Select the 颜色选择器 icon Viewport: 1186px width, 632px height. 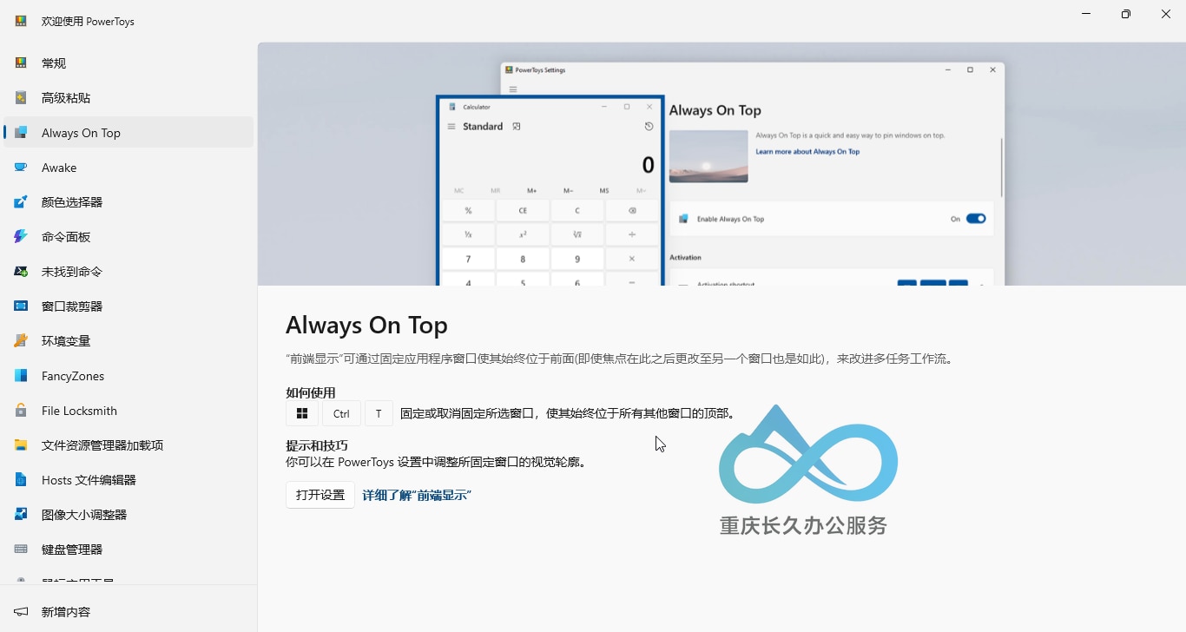[x=21, y=201]
